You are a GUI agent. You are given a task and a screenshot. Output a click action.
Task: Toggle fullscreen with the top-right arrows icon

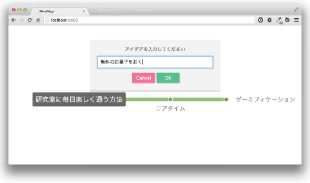(296, 9)
